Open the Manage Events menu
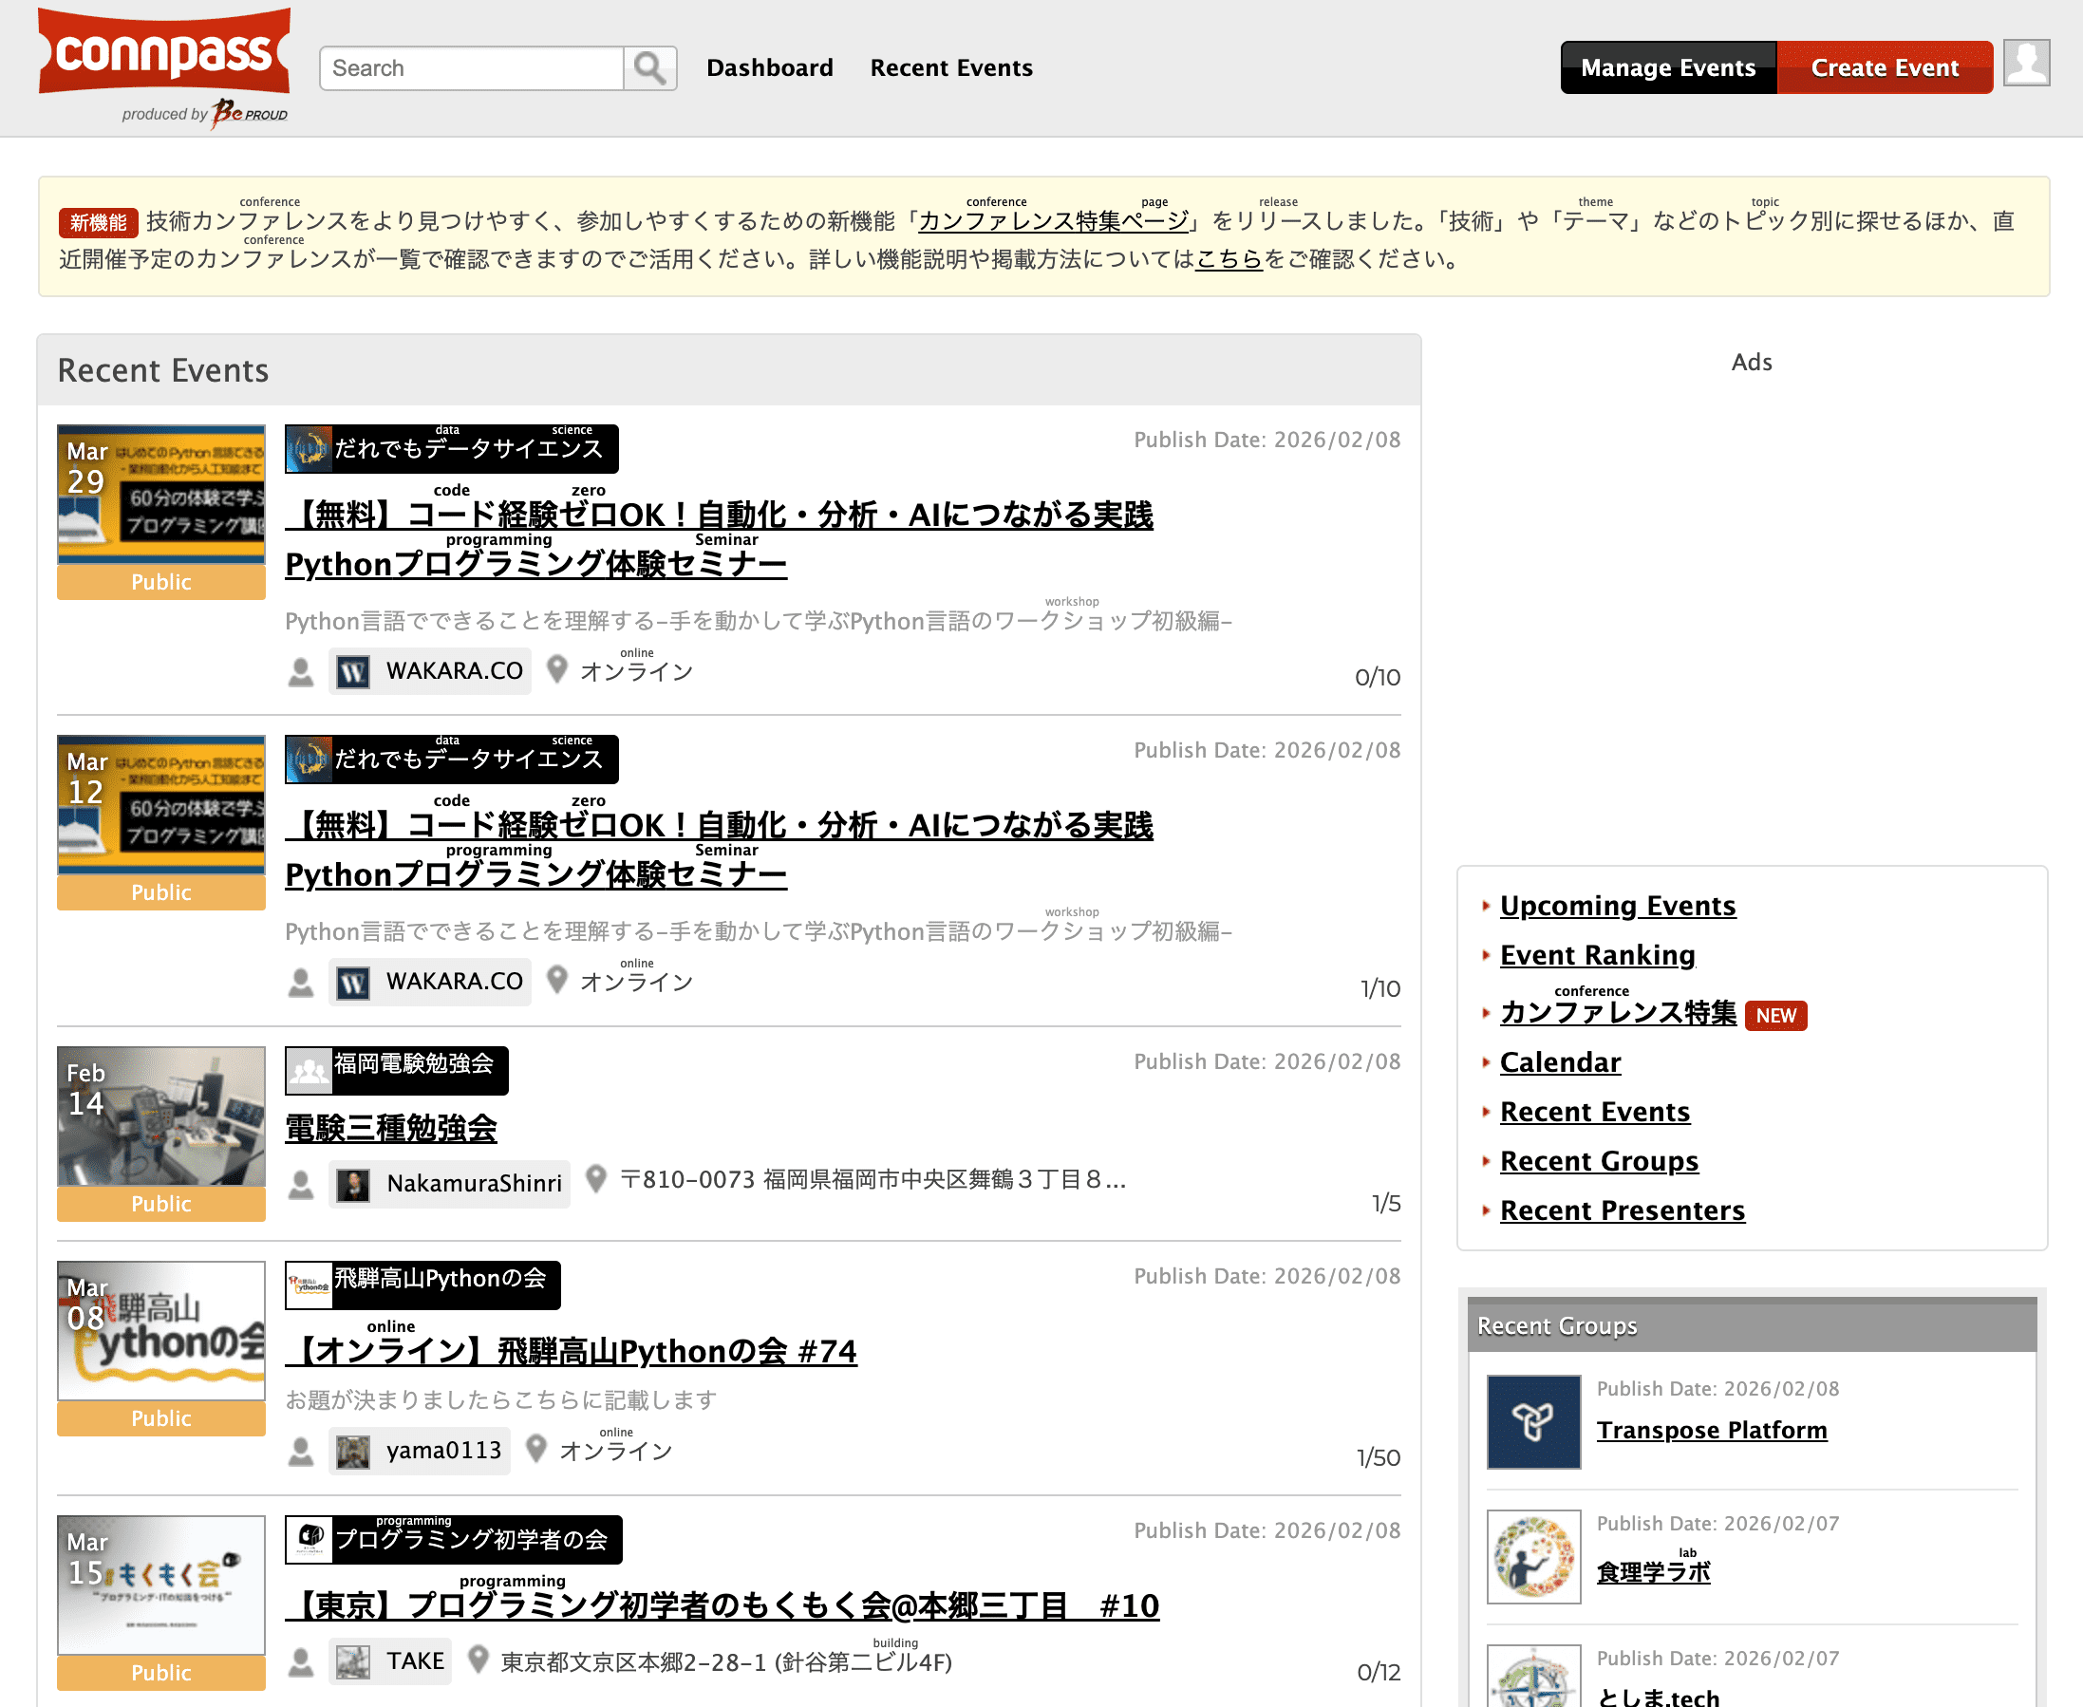This screenshot has height=1707, width=2083. click(1667, 66)
